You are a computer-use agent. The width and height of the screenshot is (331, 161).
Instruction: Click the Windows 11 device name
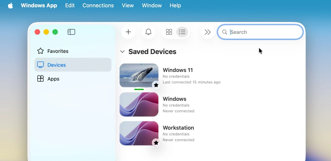[x=178, y=70]
